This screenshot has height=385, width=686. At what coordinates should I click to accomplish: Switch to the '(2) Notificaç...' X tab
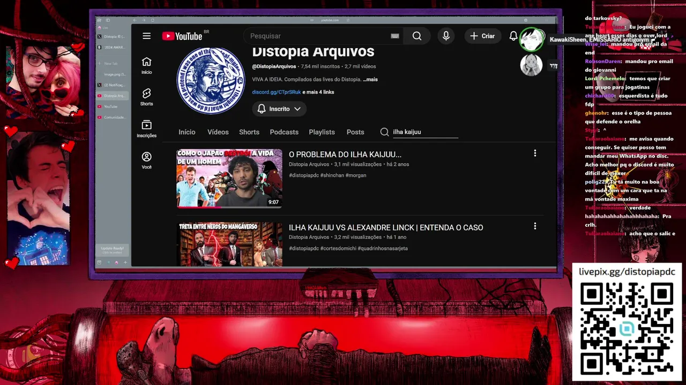pyautogui.click(x=111, y=85)
